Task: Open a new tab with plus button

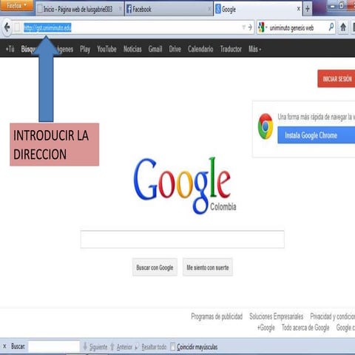Action: click(x=308, y=9)
